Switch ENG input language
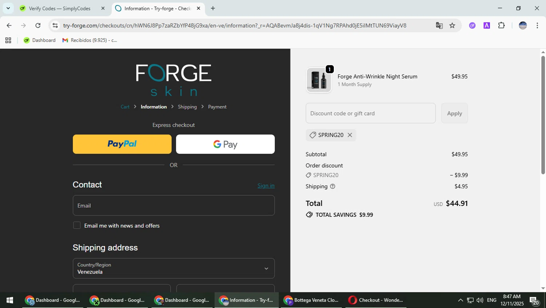This screenshot has height=308, width=546. pos(492,300)
